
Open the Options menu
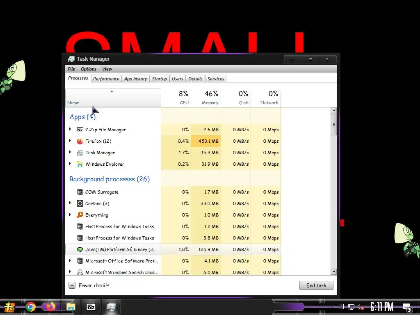click(x=89, y=69)
